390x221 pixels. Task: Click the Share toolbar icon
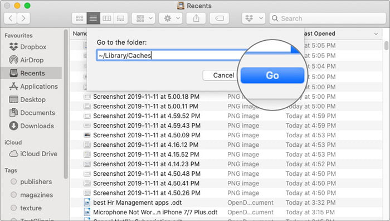click(x=196, y=18)
